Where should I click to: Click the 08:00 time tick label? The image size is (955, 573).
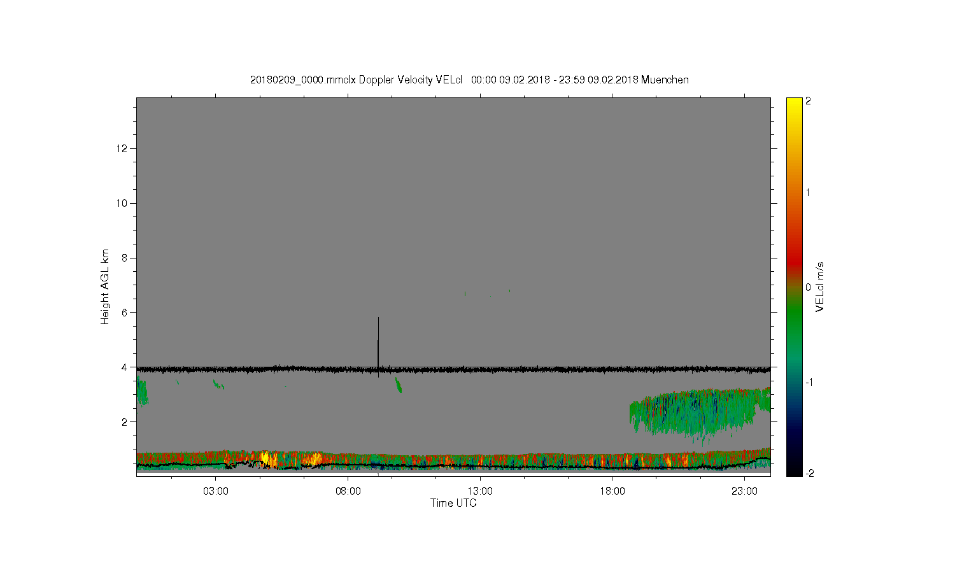(x=348, y=492)
